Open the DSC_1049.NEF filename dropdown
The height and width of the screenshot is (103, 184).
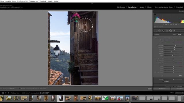coord(45,93)
